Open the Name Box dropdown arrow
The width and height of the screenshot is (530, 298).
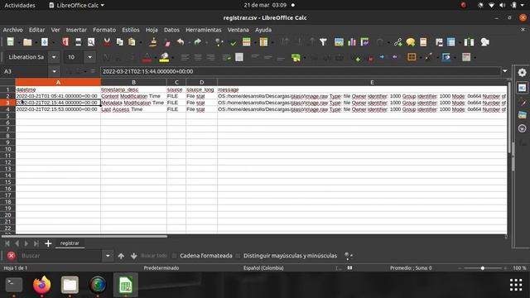point(55,71)
